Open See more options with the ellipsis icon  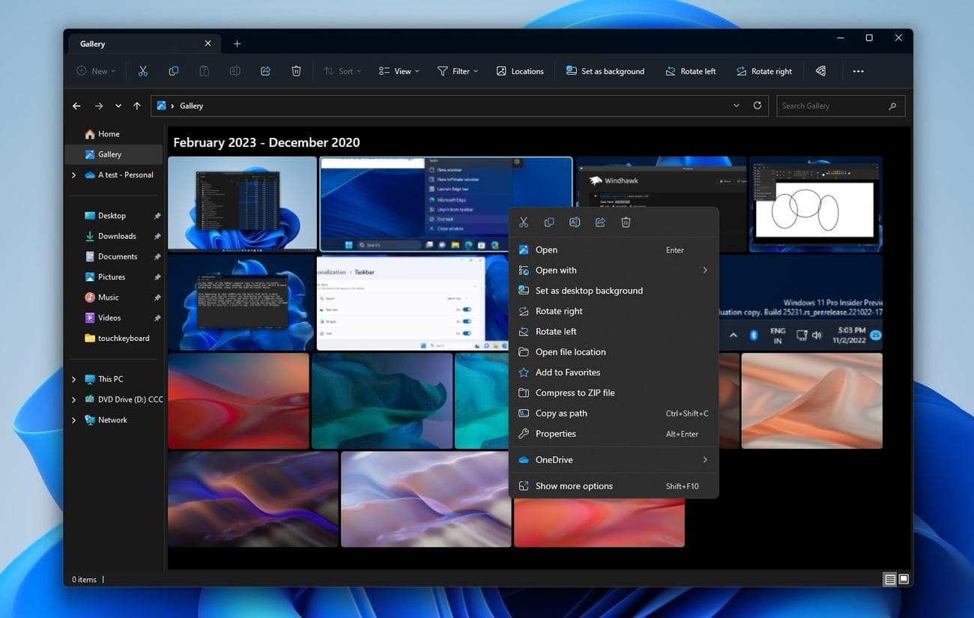[858, 70]
